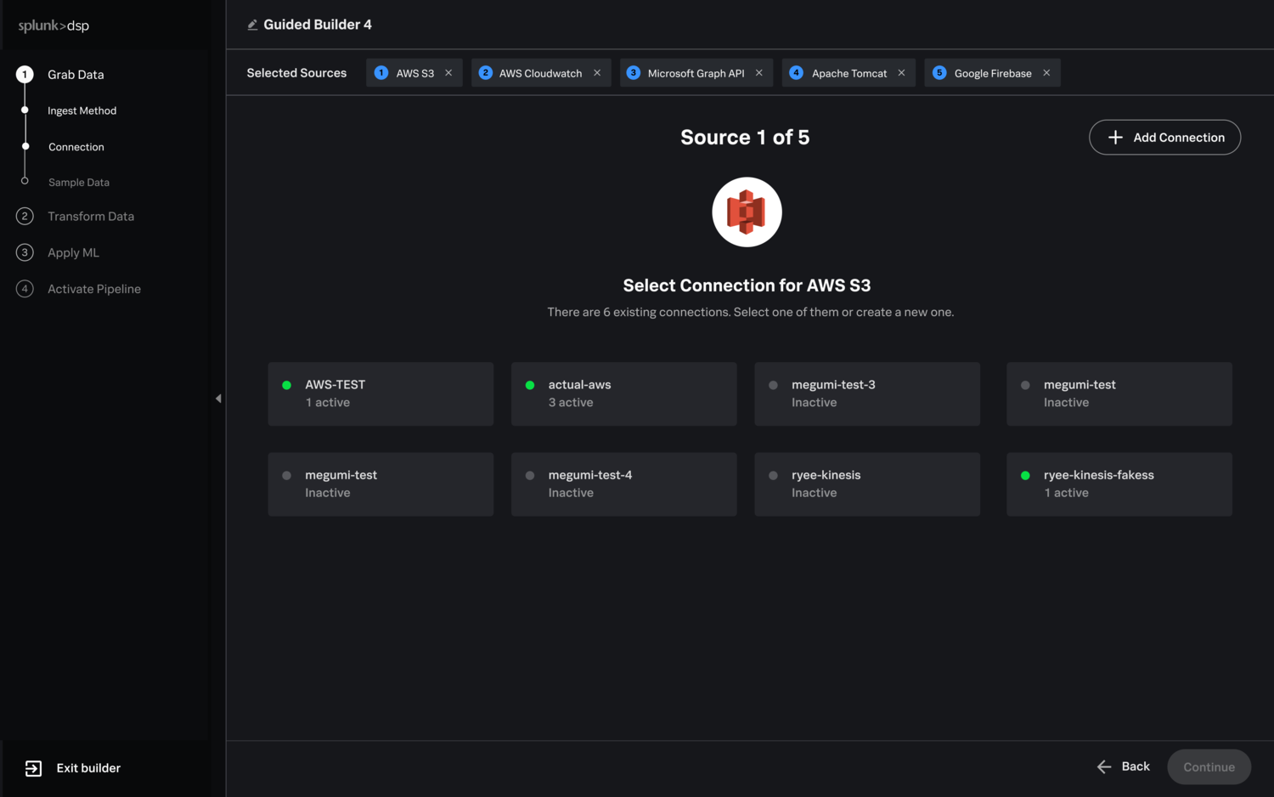The width and height of the screenshot is (1274, 797).
Task: Remove AWS S3 source chip
Action: [x=448, y=73]
